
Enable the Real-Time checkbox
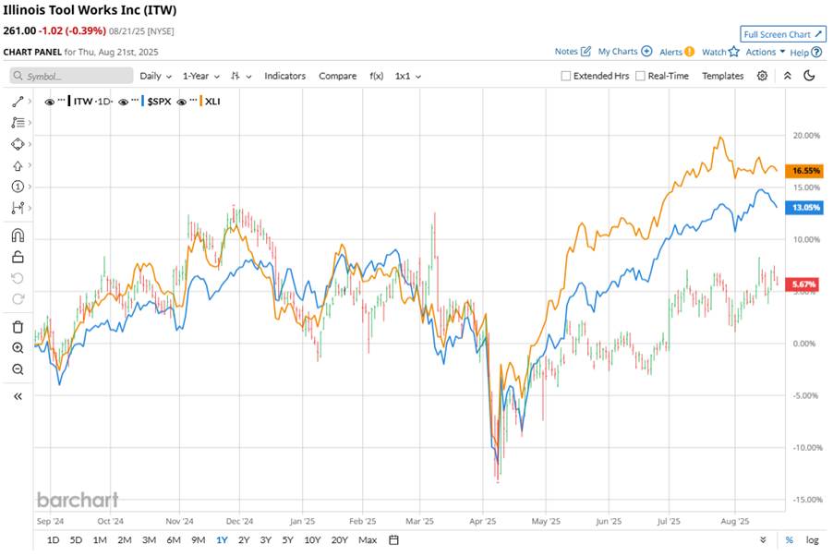(x=640, y=76)
